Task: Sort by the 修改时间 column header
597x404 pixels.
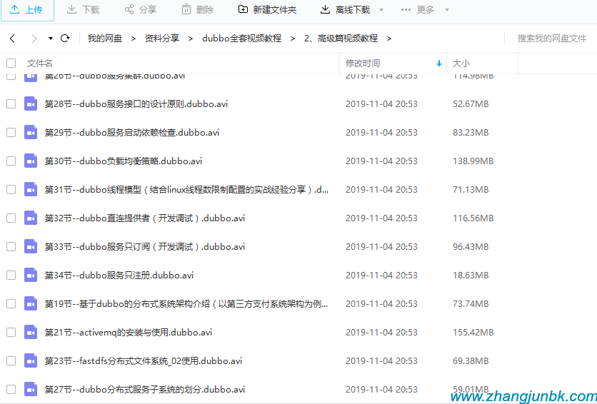Action: click(x=363, y=63)
